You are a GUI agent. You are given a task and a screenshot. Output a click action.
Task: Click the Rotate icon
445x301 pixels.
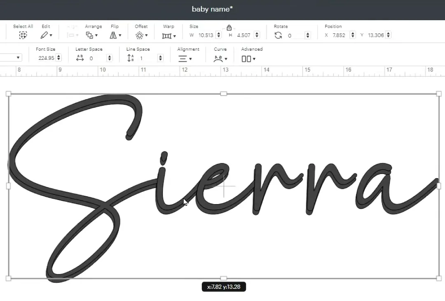pos(278,35)
